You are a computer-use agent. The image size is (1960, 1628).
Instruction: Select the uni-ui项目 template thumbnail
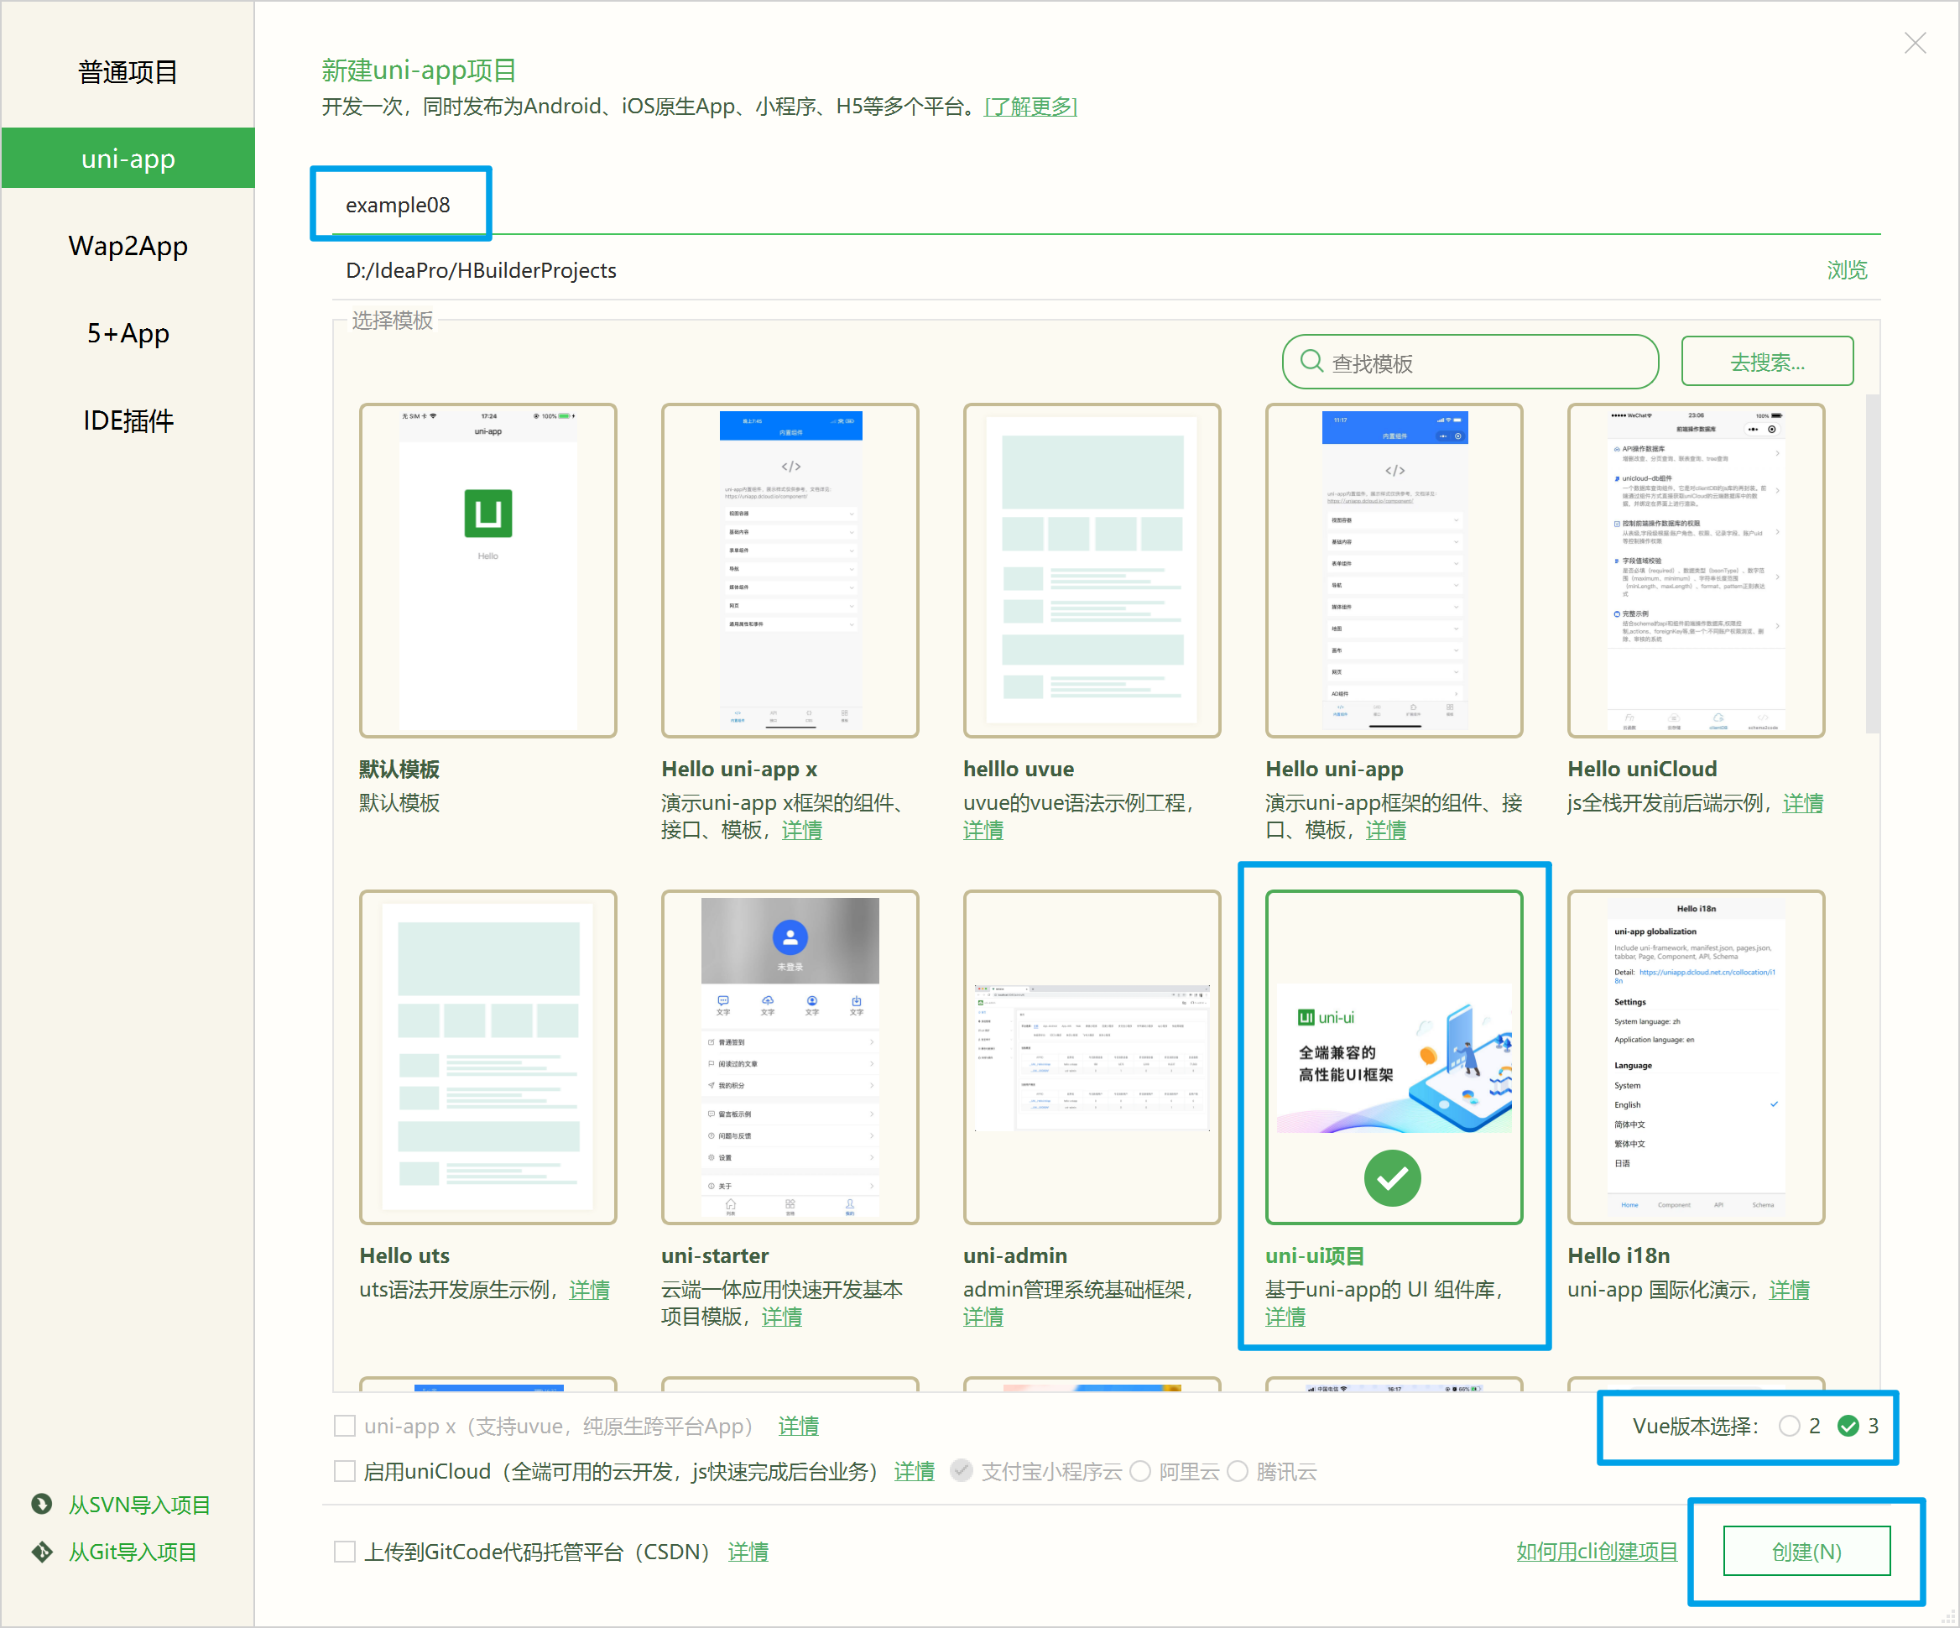tap(1394, 1057)
